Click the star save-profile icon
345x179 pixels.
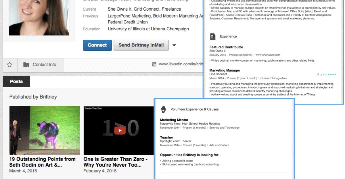(9, 65)
